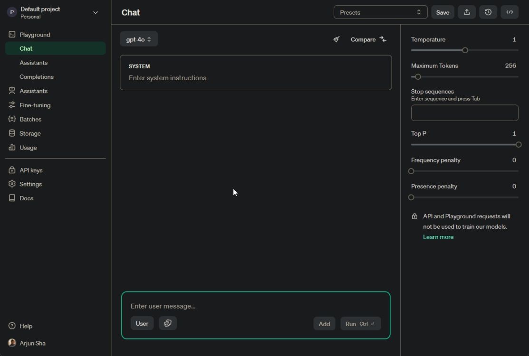Switch to the Assistants page
Screen dimensions: 529x356
(x=33, y=91)
